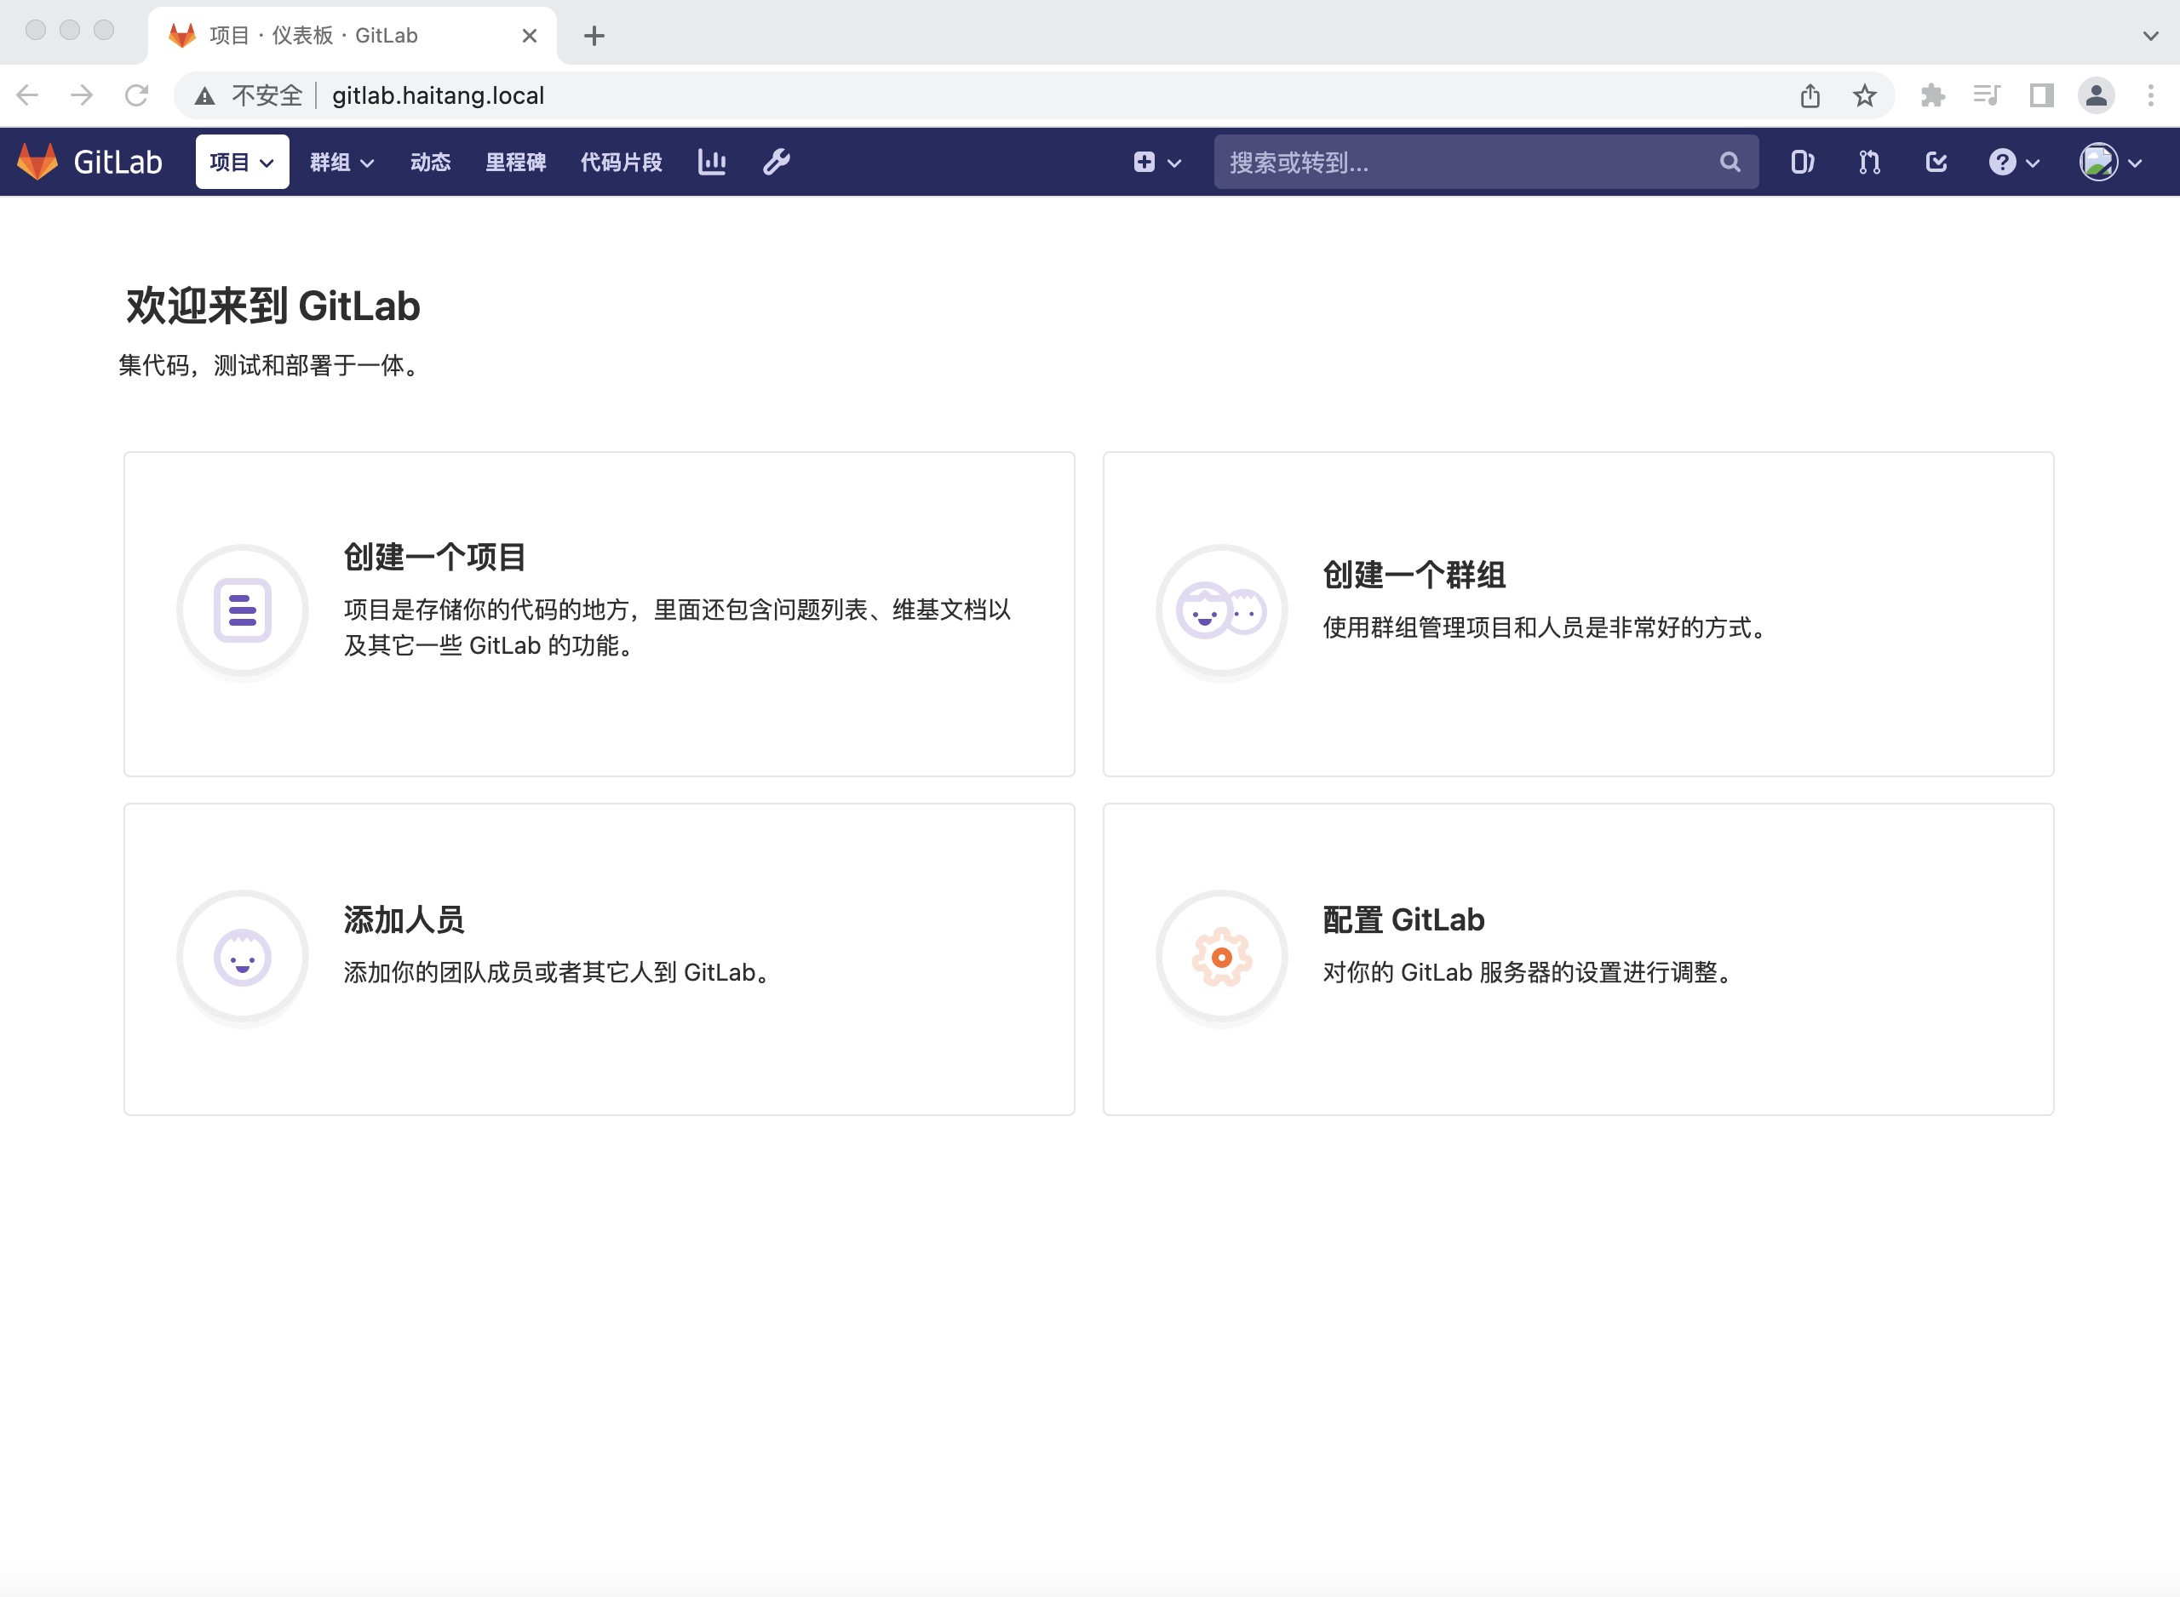2180x1597 pixels.
Task: Reload the page
Action: coord(136,95)
